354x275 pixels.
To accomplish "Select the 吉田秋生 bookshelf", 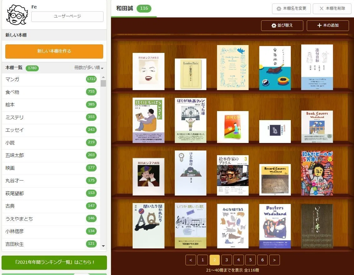I will pyautogui.click(x=51, y=244).
